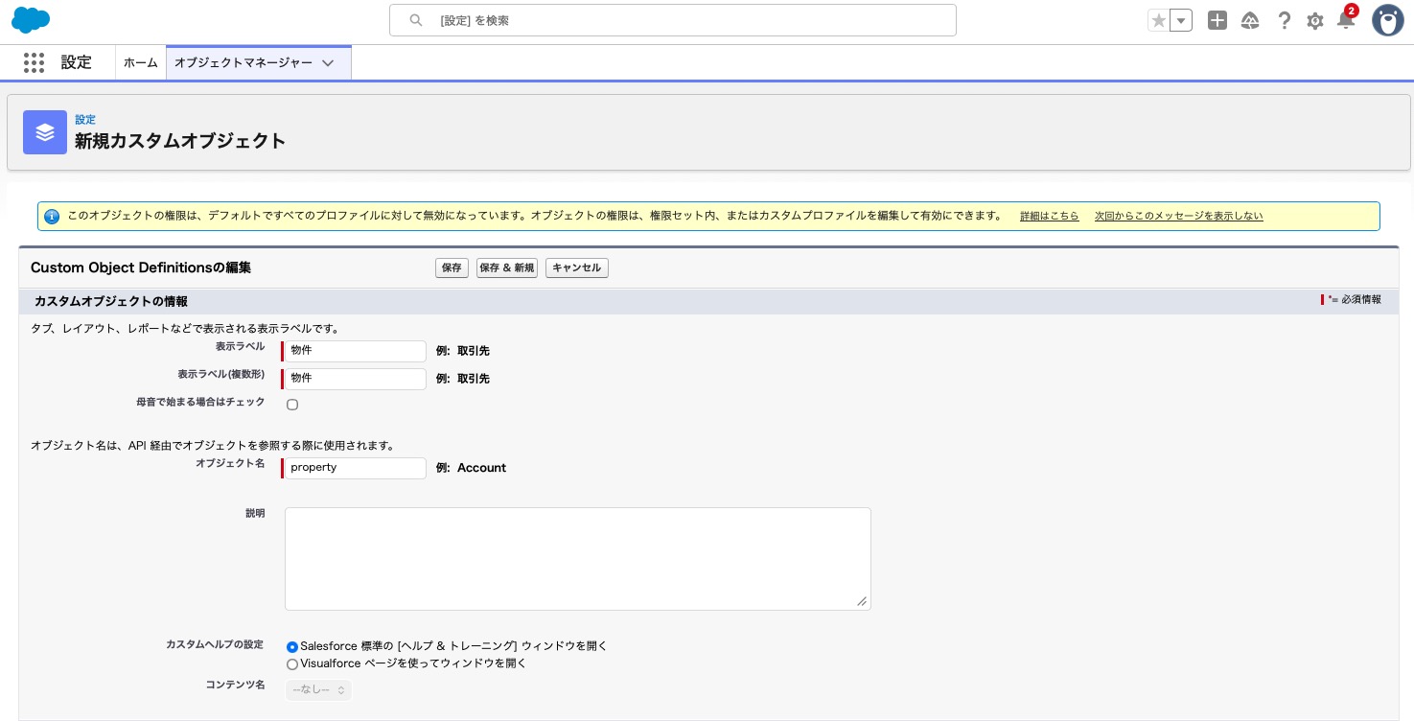Open the オブジェクトマネージャー tab
Screen dimensions: 1414x721
coord(243,62)
